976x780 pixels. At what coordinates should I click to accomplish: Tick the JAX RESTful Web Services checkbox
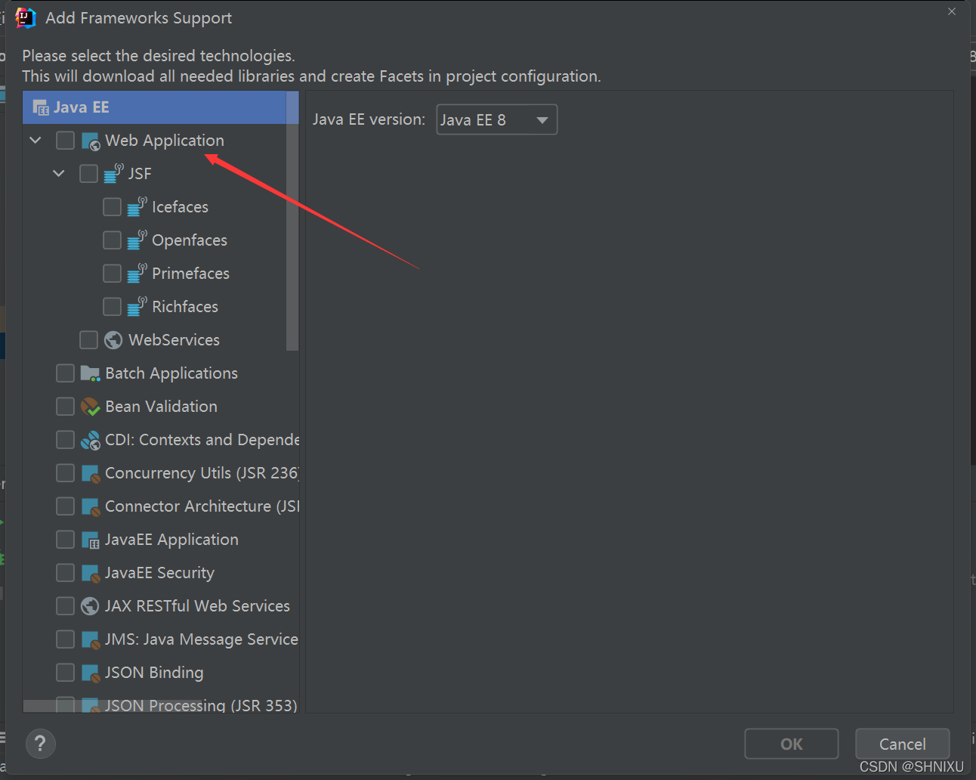click(x=66, y=606)
